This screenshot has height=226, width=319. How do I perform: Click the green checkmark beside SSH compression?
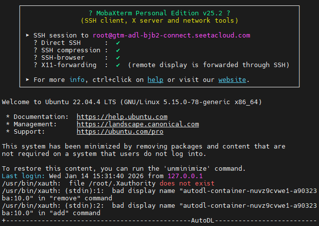coord(118,50)
